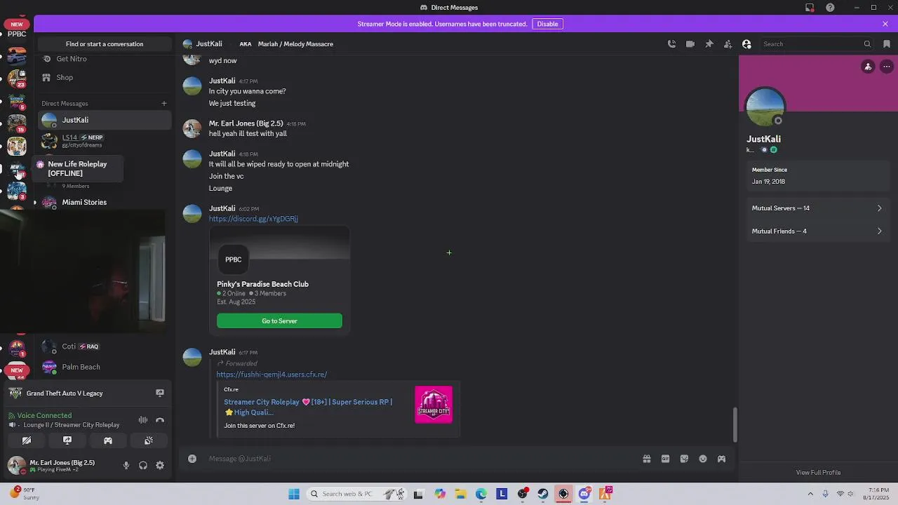Viewport: 898px width, 505px height.
Task: Focus the DM Search box
Action: (x=817, y=43)
